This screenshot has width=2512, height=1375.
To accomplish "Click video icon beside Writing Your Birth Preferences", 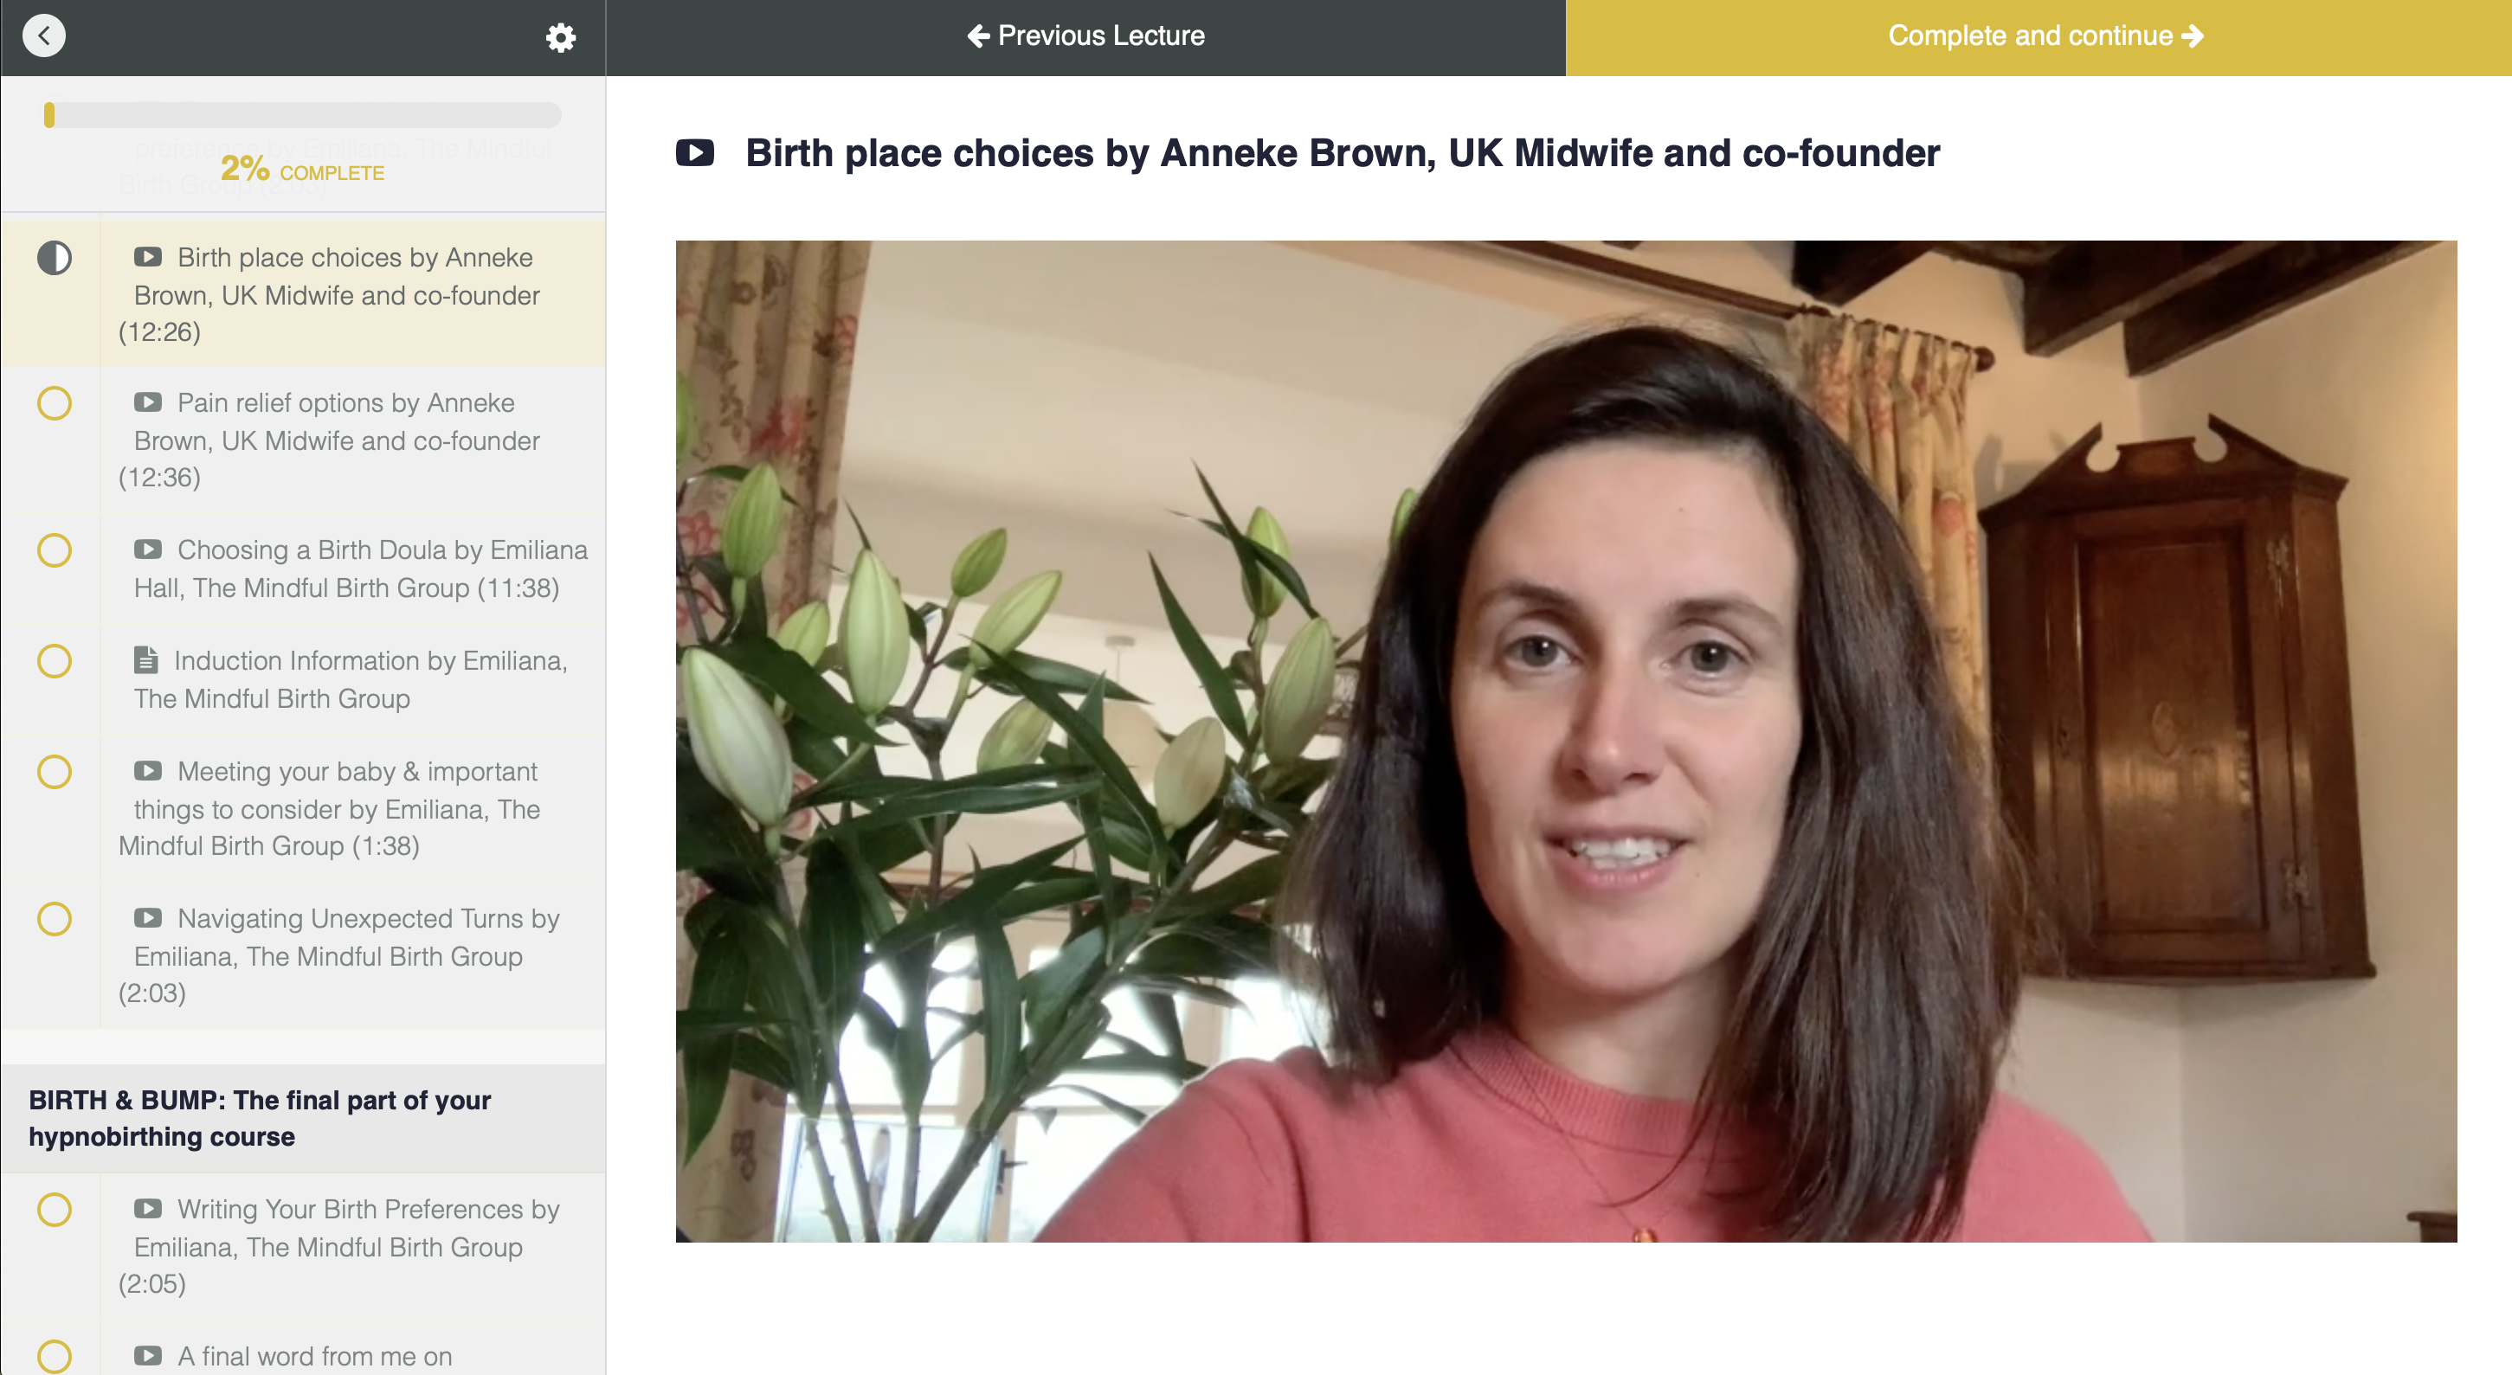I will (x=148, y=1208).
